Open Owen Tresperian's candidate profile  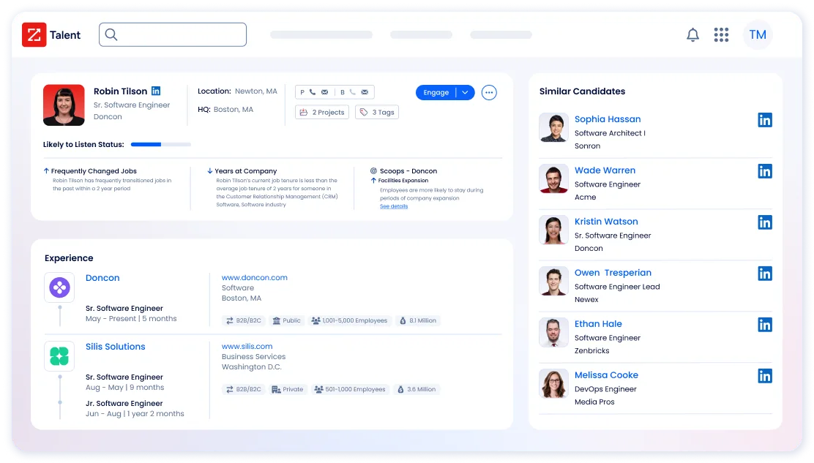click(613, 273)
